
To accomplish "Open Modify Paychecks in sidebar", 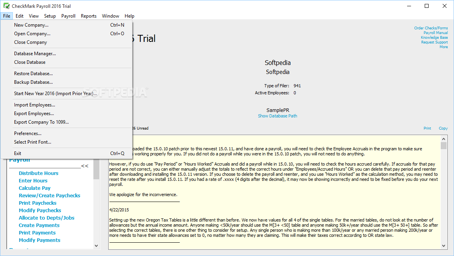I will coord(40,211).
